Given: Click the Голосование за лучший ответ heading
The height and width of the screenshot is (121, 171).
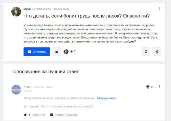Looking at the screenshot, I should coord(45,72).
